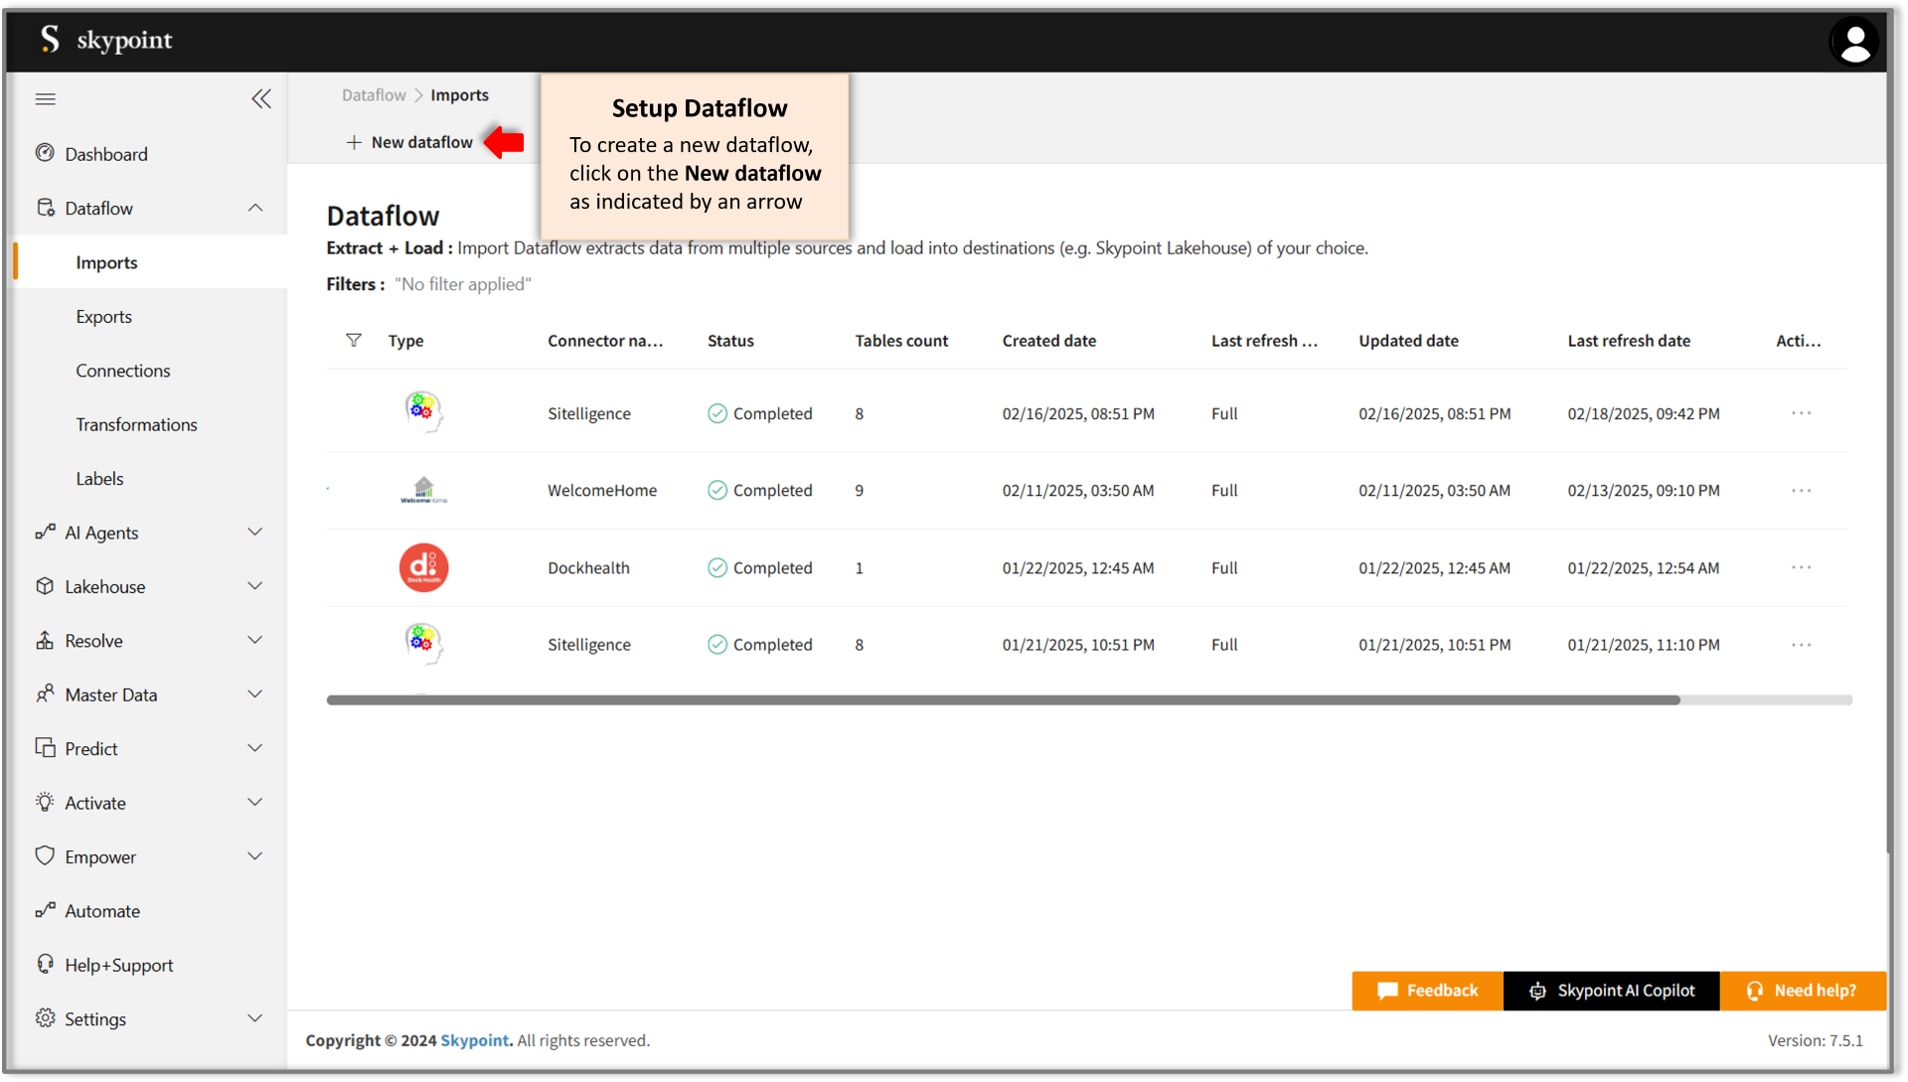Expand the Master Data section
This screenshot has height=1082, width=1908.
(255, 694)
